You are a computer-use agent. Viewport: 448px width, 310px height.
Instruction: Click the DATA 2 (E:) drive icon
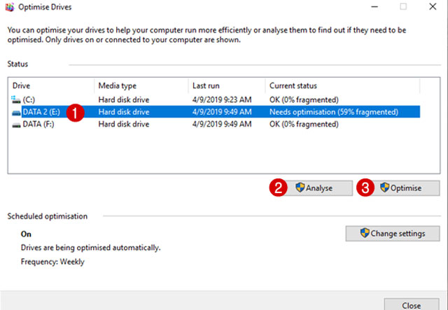pyautogui.click(x=16, y=112)
